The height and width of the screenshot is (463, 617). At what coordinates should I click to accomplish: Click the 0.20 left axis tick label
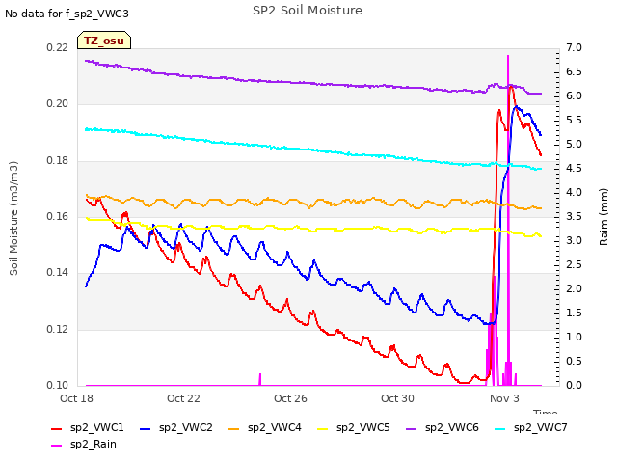coord(58,104)
